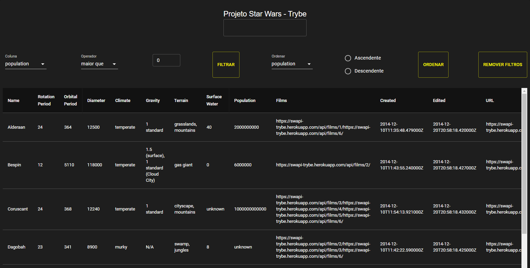The image size is (530, 268).
Task: Click Coruscant's created timestamp cell
Action: point(402,209)
